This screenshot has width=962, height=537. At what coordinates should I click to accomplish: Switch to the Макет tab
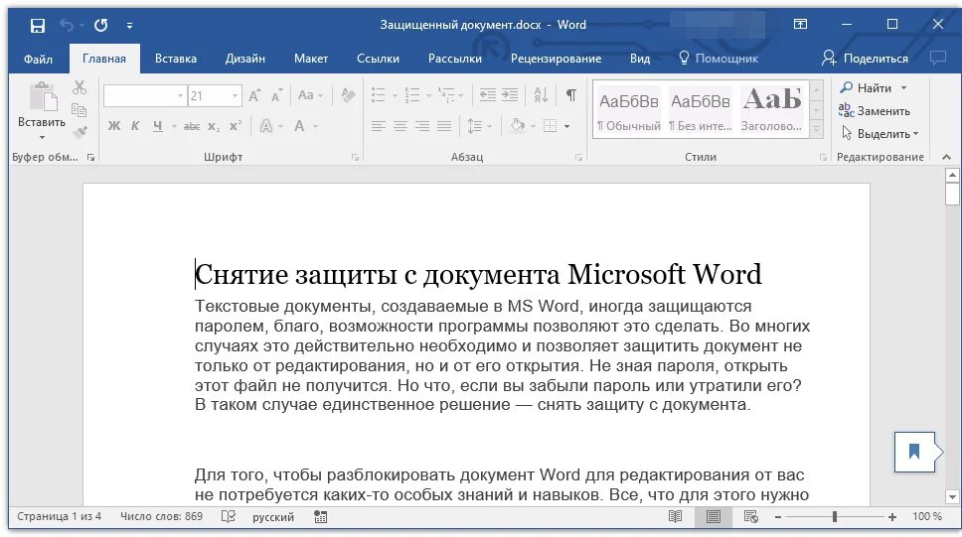coord(310,59)
